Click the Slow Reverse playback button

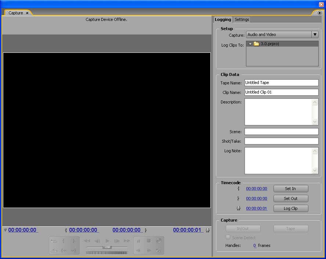tap(138, 250)
